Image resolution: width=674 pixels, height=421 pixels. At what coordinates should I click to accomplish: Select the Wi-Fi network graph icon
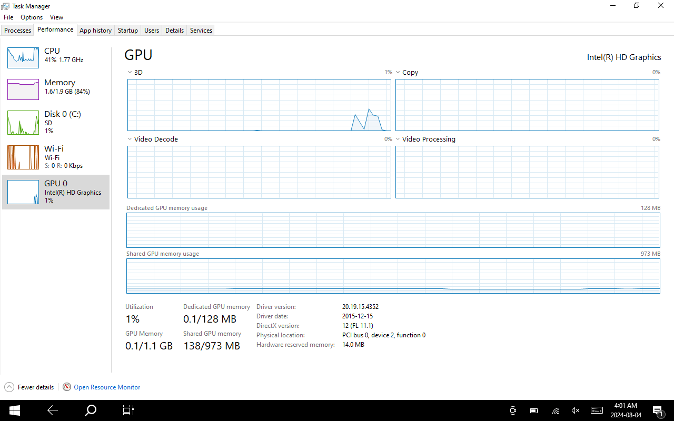(23, 157)
